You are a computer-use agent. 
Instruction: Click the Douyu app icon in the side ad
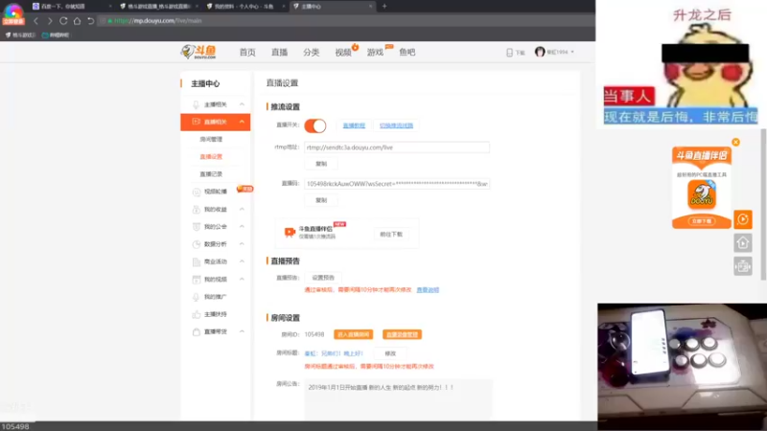tap(702, 194)
